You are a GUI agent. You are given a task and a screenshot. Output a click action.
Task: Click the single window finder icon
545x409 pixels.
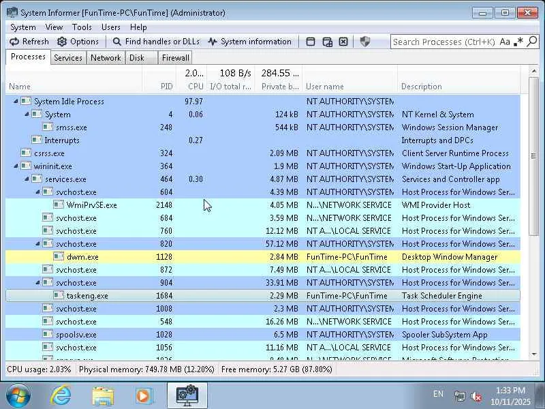point(311,42)
